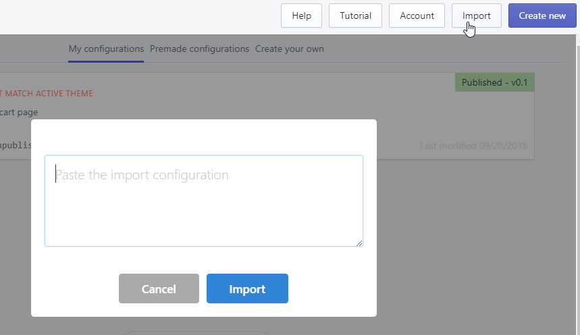Screen dimensions: 580x335
Task: Click the Create new button
Action: (x=542, y=16)
